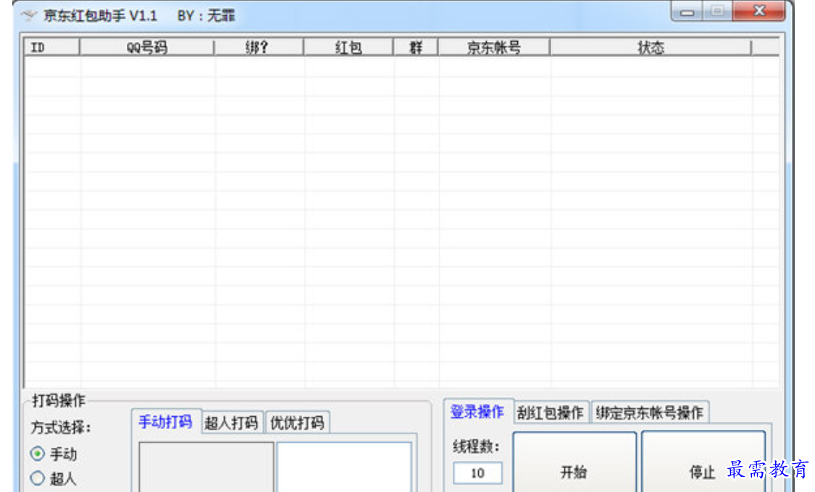Click the 开始 button
This screenshot has height=492, width=815.
click(x=574, y=462)
